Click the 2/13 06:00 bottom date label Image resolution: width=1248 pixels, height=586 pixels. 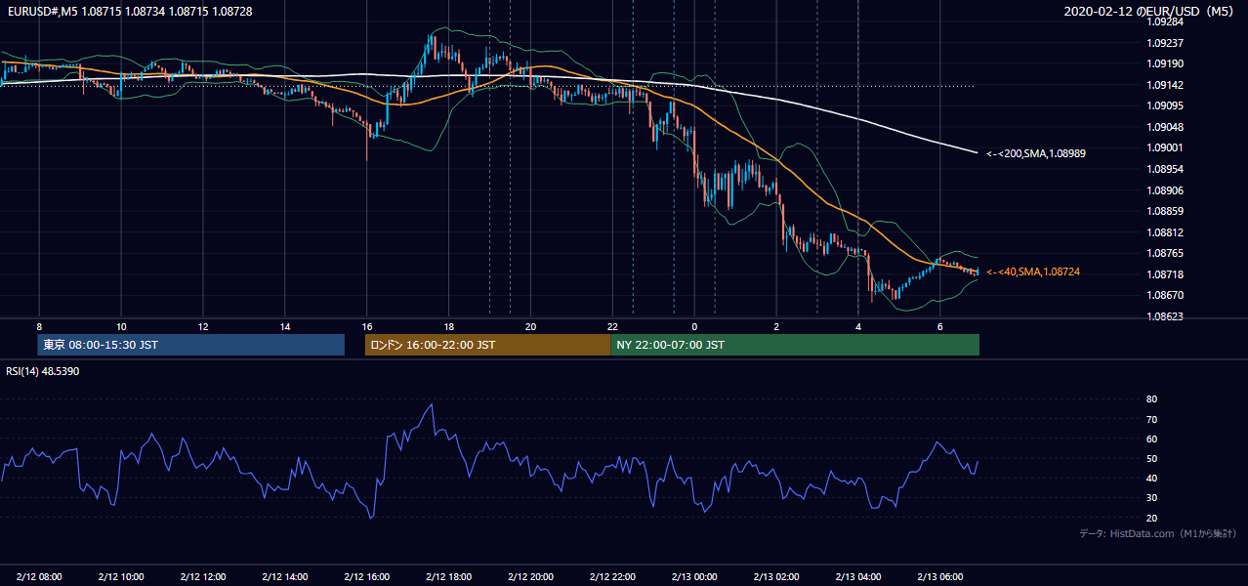940,577
